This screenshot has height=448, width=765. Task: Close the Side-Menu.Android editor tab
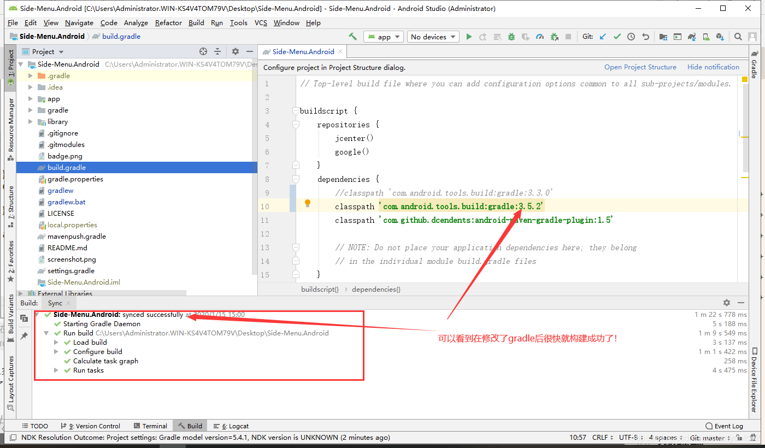(x=340, y=51)
